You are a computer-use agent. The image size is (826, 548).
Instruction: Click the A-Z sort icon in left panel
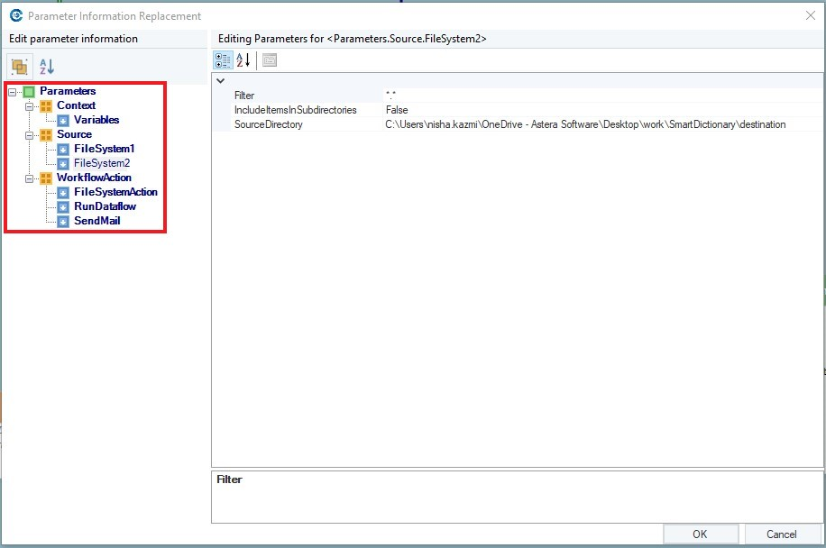click(47, 67)
